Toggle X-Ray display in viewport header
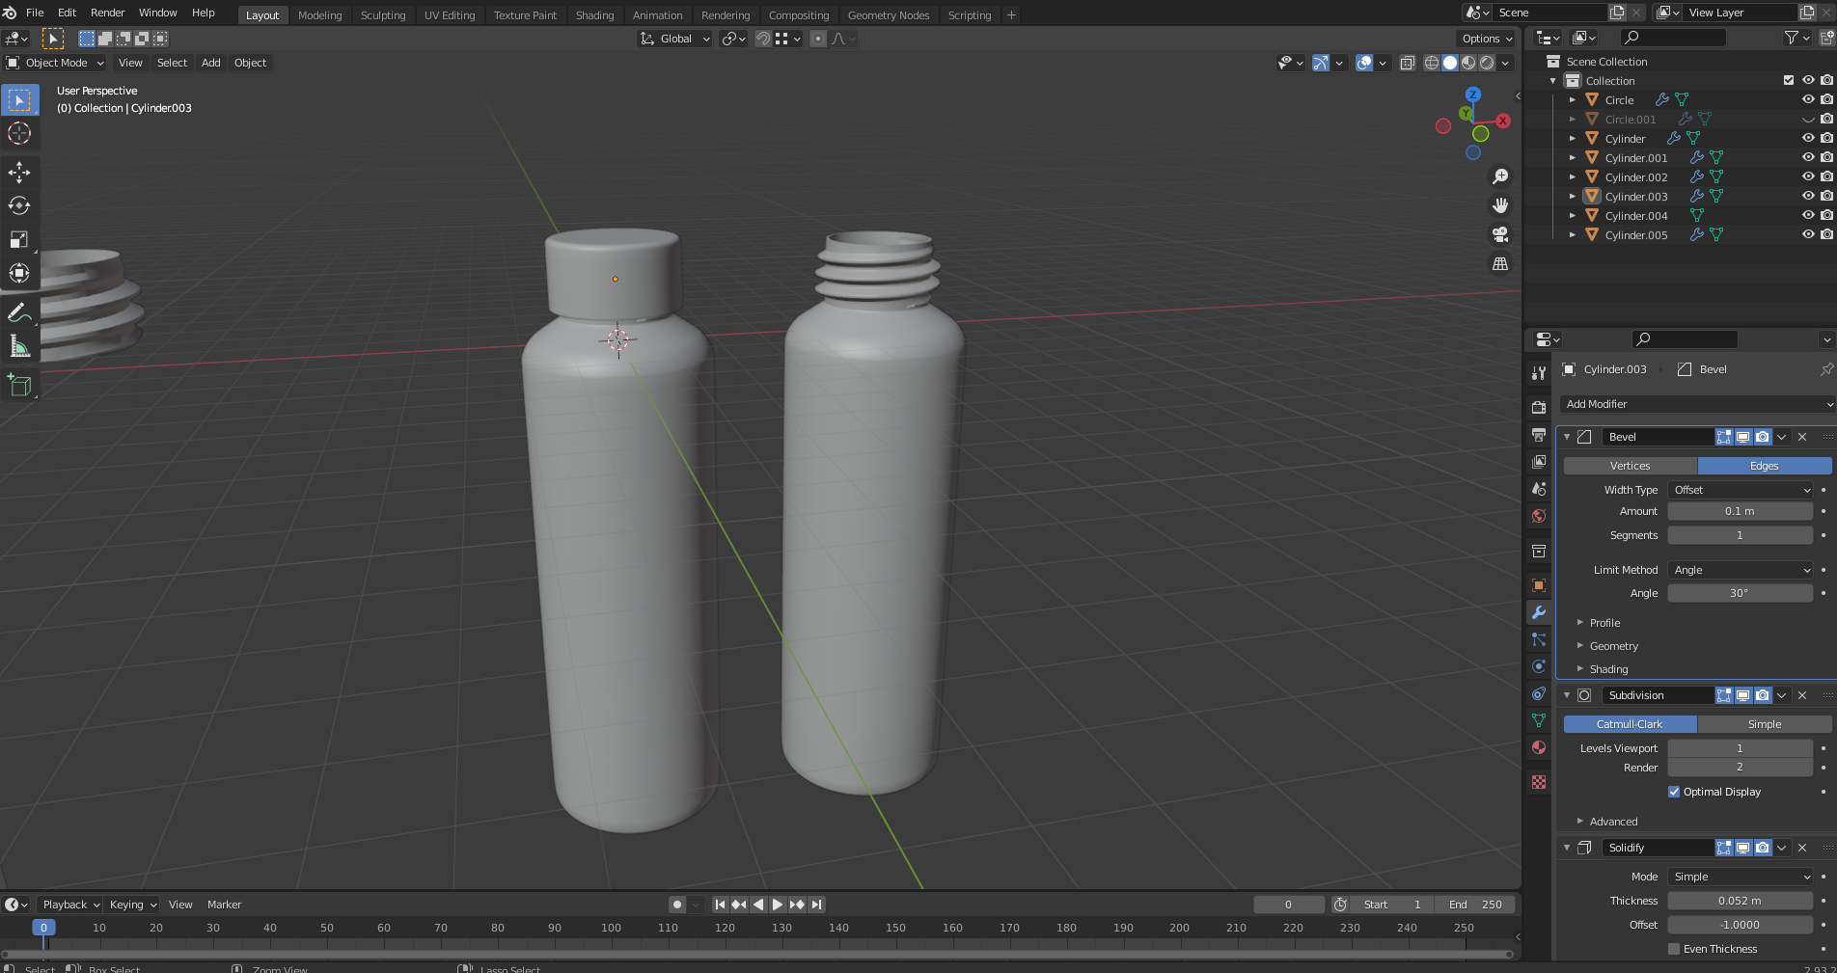This screenshot has width=1837, height=973. tap(1408, 63)
